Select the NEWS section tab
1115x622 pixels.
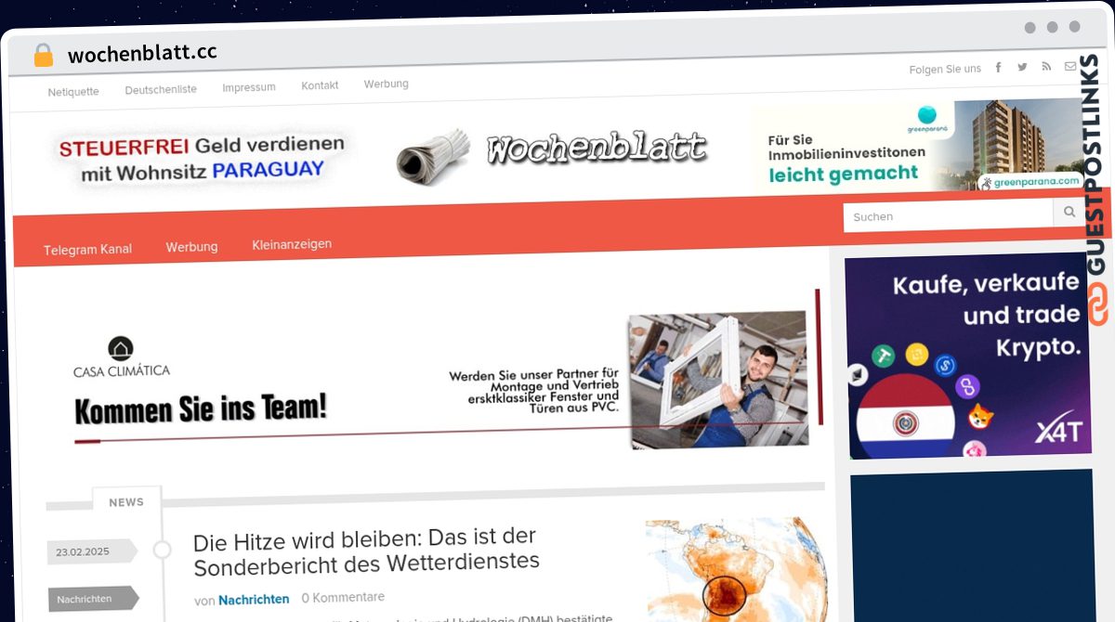click(126, 502)
